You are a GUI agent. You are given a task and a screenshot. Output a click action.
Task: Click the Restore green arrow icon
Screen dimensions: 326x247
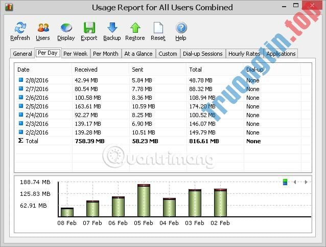coord(135,29)
